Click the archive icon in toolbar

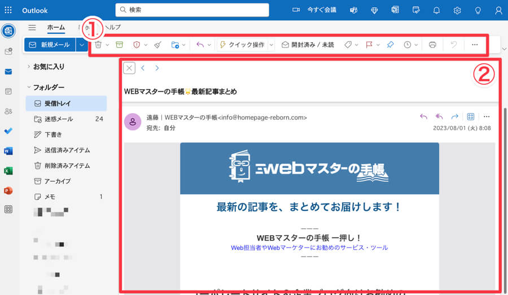click(119, 45)
